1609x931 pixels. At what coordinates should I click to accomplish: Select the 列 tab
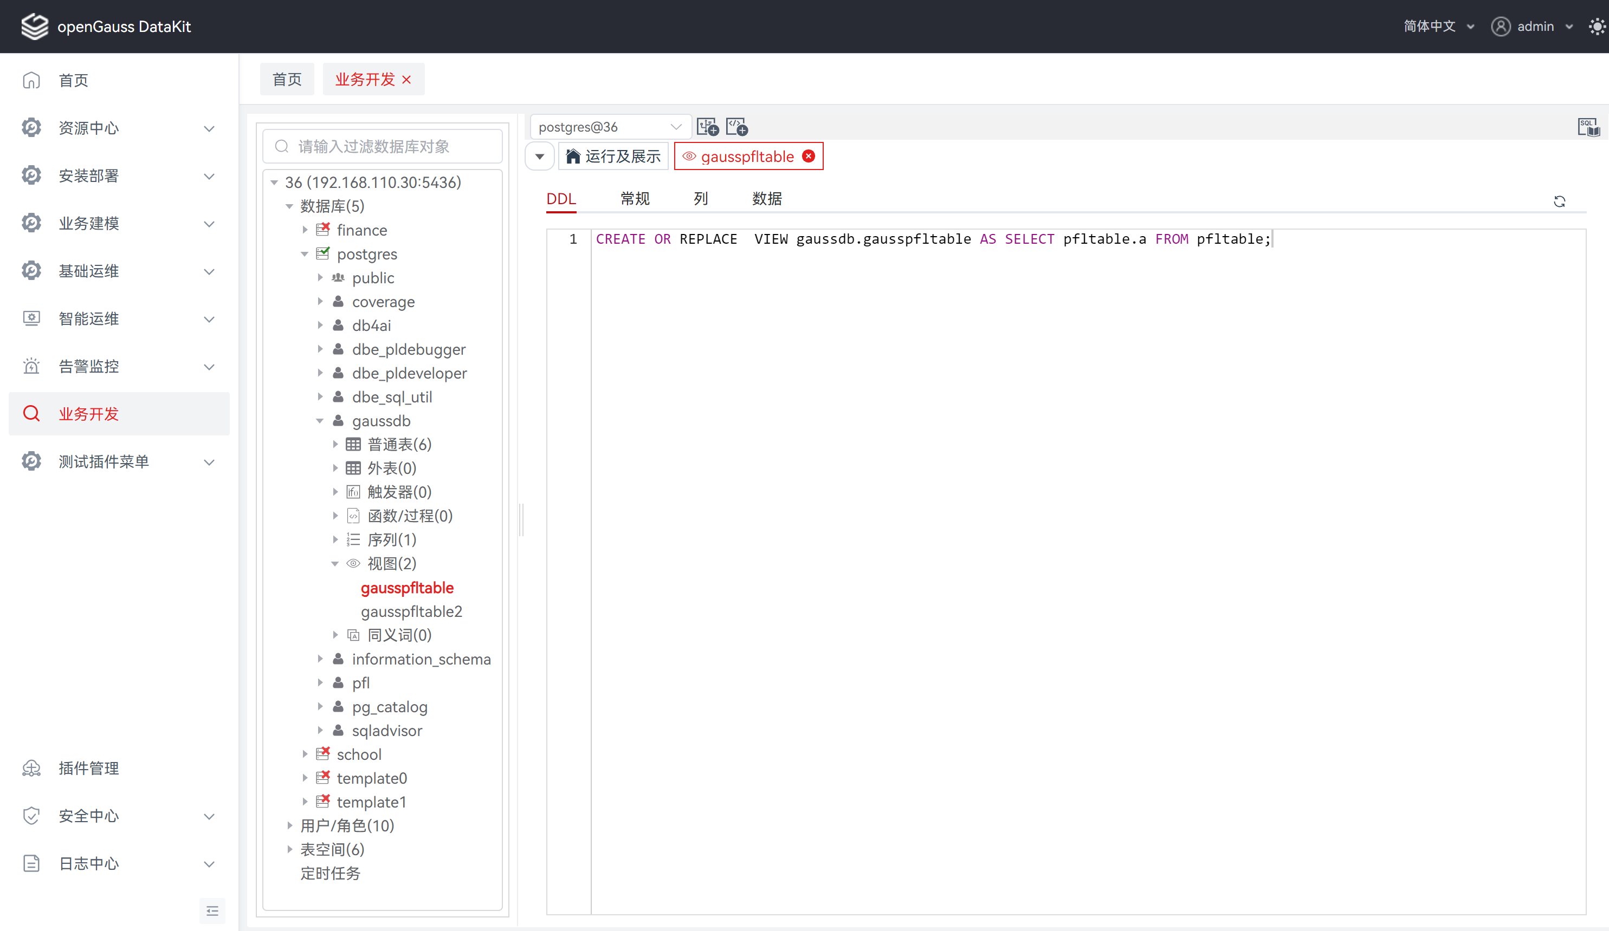tap(701, 198)
